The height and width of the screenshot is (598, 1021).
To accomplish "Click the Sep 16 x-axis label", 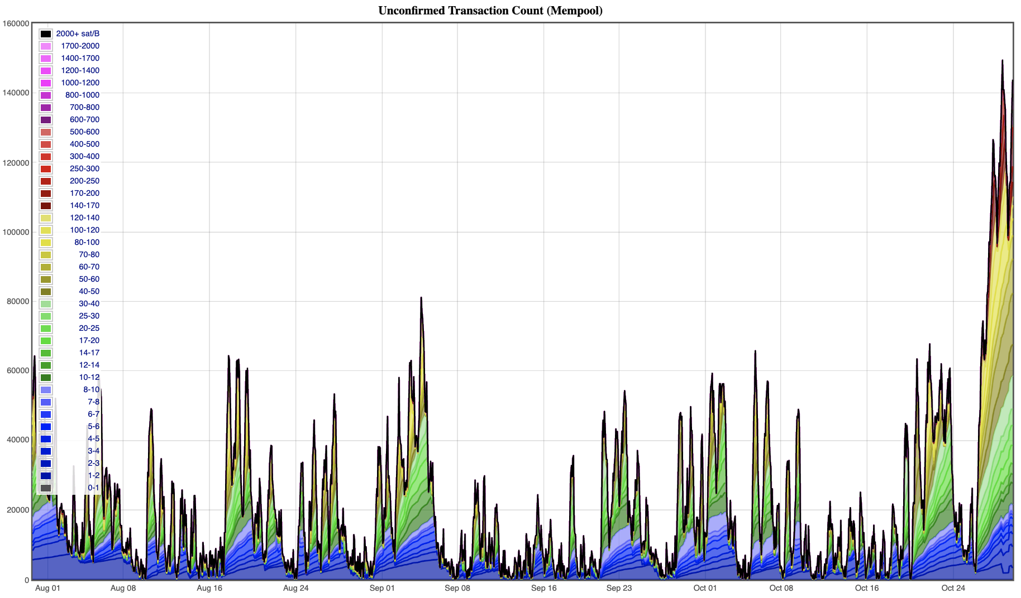I will [544, 588].
